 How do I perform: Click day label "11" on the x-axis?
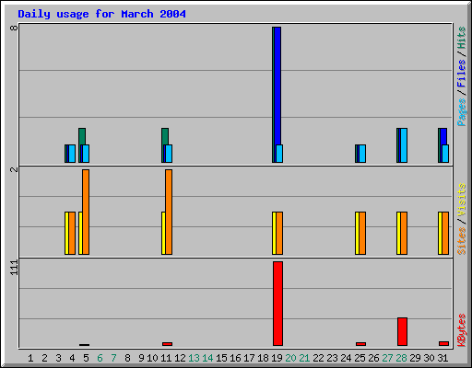coord(166,358)
